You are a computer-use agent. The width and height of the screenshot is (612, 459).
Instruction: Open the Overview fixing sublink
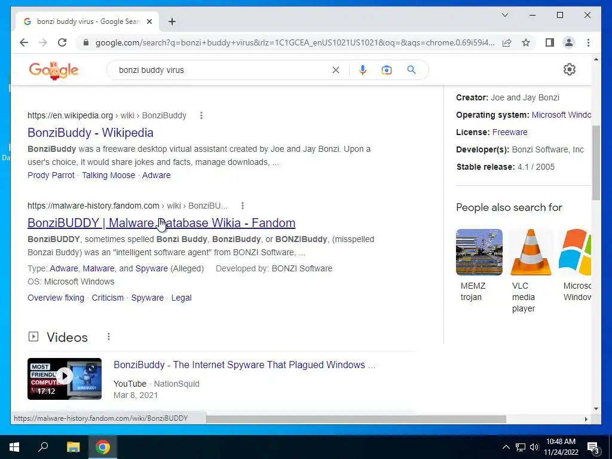(x=56, y=298)
